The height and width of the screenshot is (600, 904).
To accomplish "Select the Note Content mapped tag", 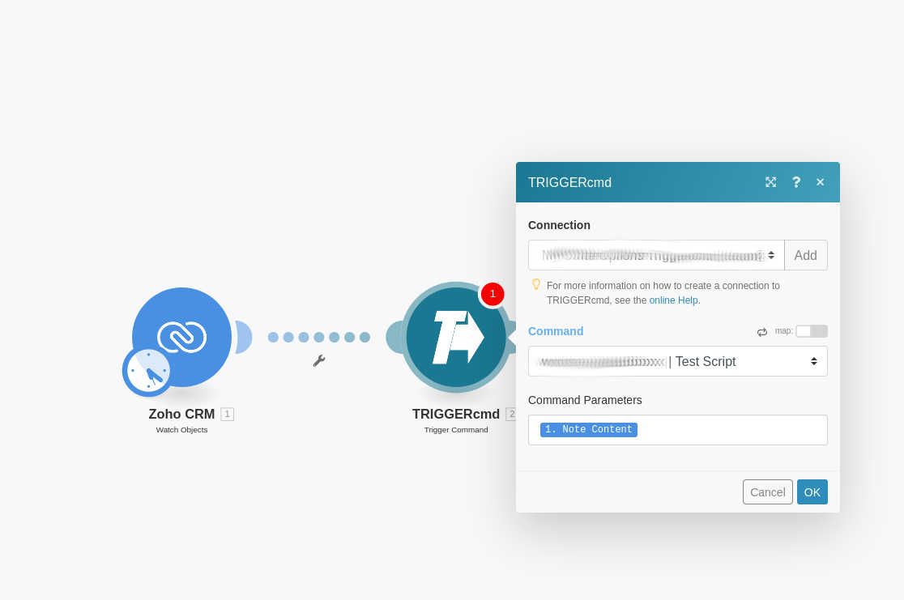I will point(589,429).
